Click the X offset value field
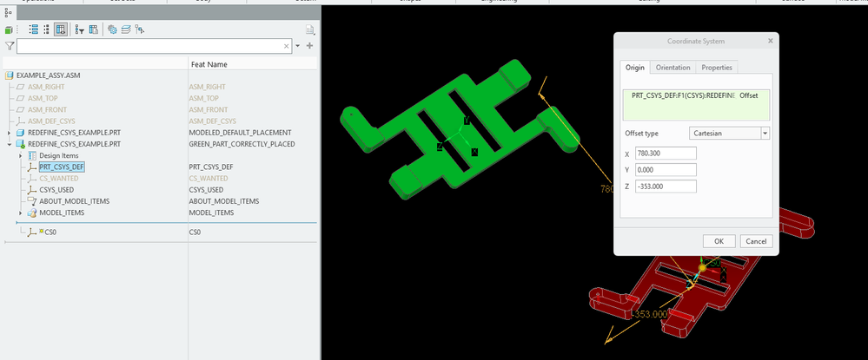The height and width of the screenshot is (360, 868). click(666, 154)
